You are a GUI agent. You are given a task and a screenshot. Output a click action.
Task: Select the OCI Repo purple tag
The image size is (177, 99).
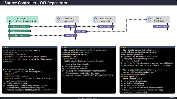click(71, 26)
